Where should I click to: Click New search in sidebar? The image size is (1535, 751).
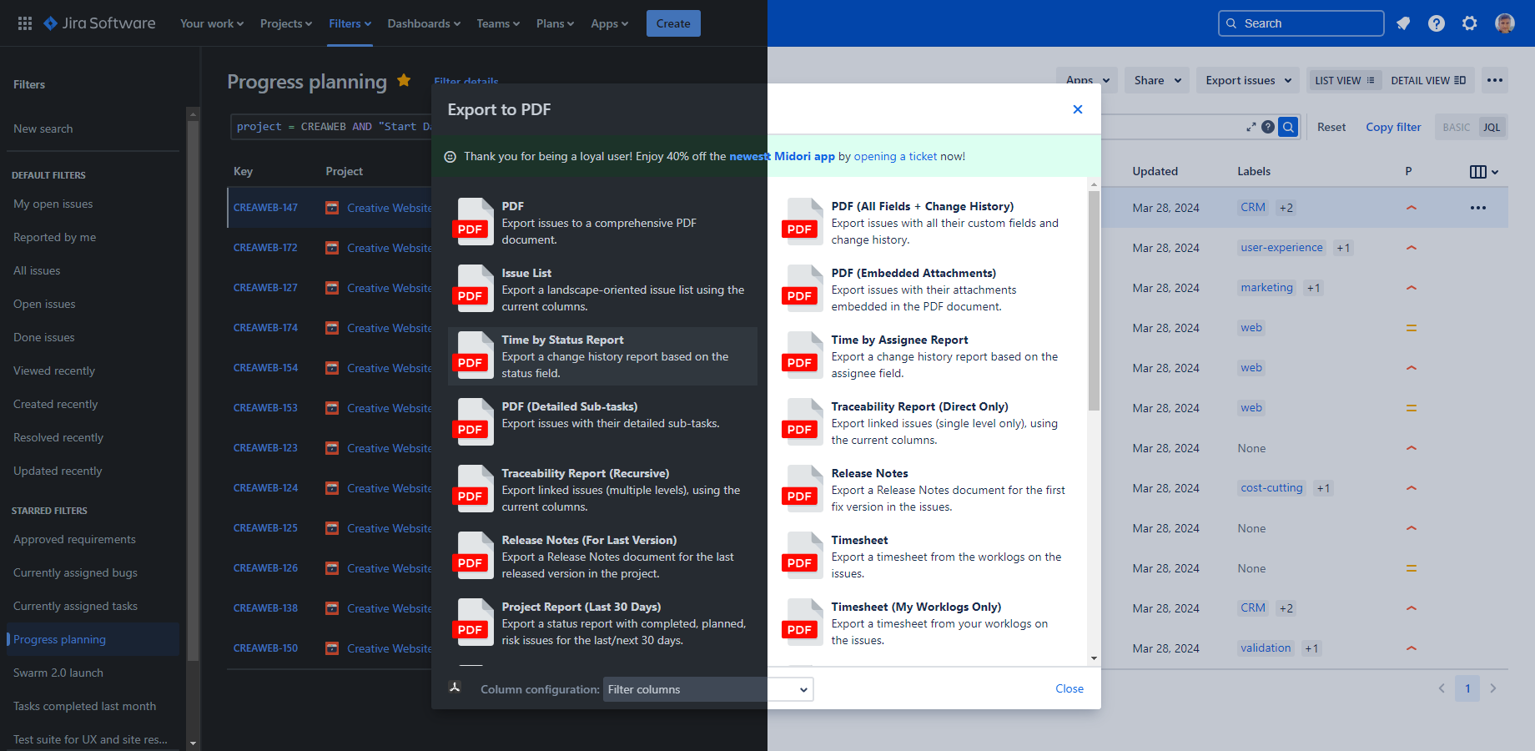point(43,129)
